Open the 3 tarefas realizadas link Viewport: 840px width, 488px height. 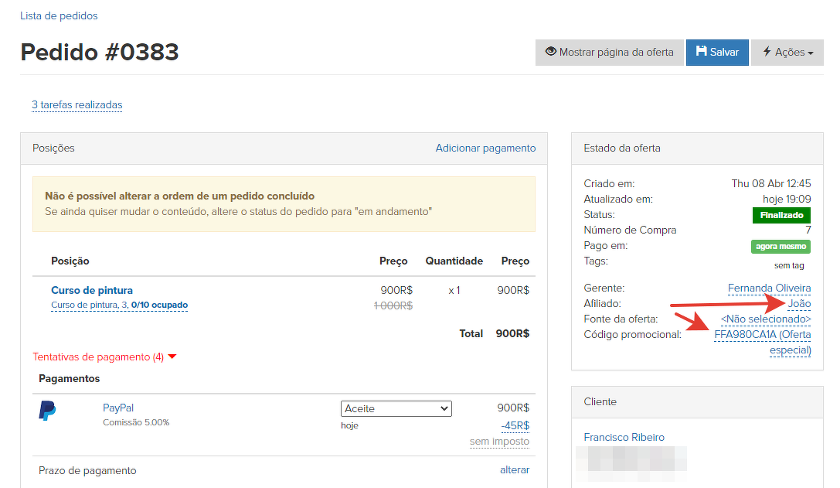point(77,105)
